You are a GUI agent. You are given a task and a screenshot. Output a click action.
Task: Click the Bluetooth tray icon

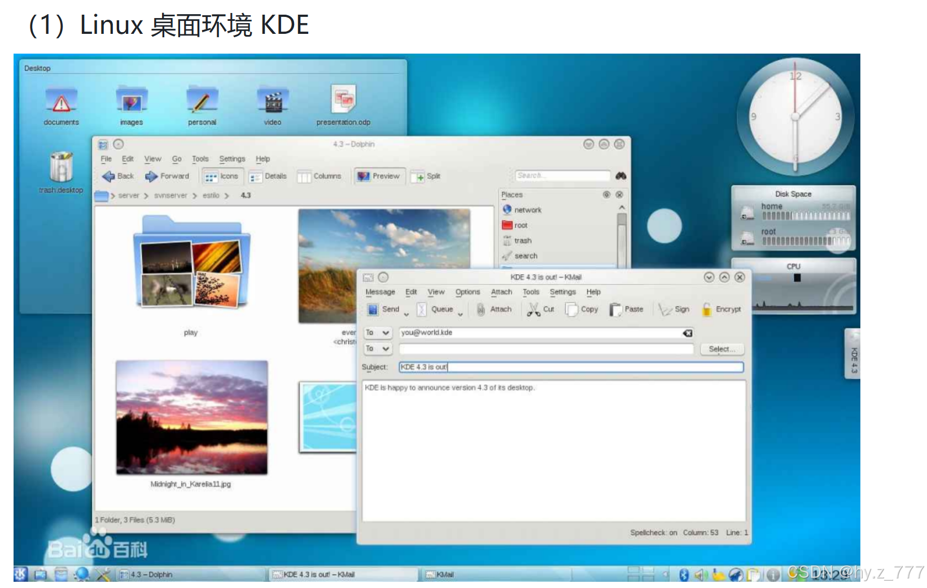coord(684,574)
